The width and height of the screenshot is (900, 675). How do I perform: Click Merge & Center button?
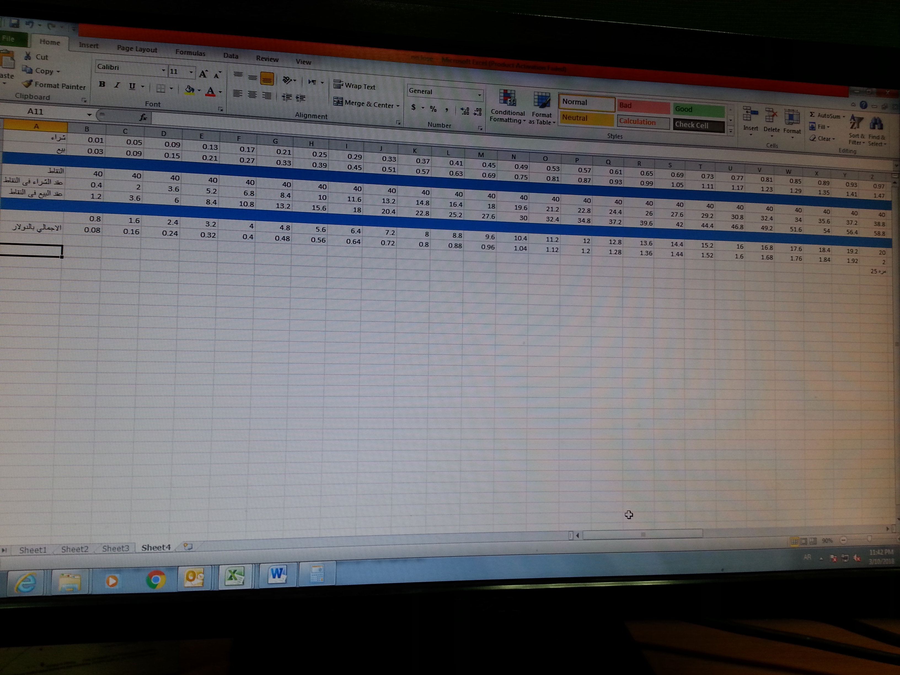tap(363, 103)
